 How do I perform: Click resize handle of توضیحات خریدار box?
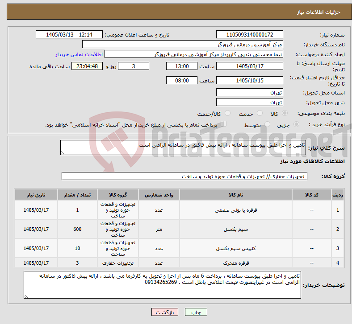26,296
